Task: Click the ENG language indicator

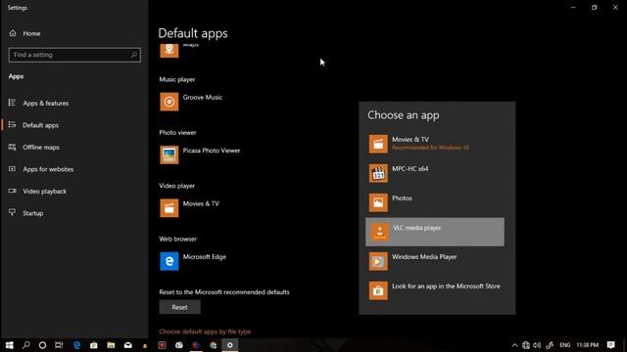Action: coord(565,345)
